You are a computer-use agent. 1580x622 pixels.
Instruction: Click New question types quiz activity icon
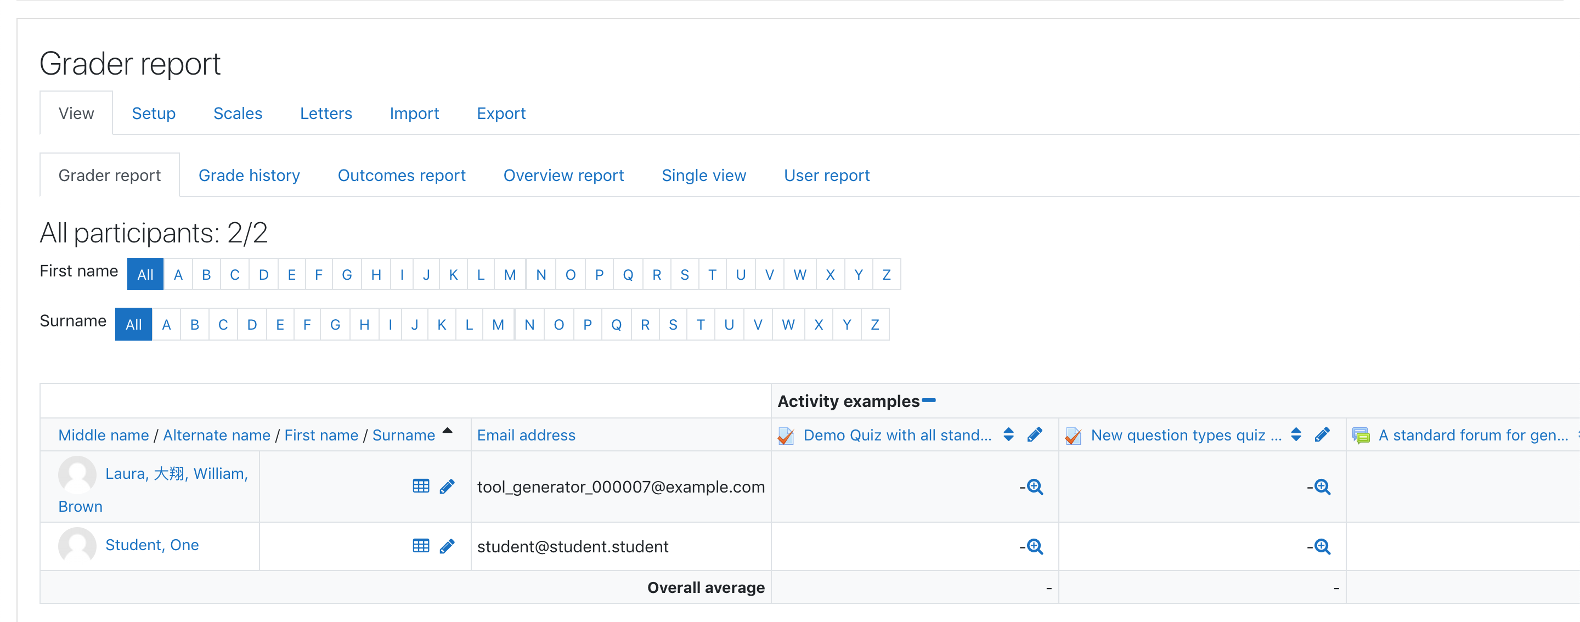click(1074, 436)
